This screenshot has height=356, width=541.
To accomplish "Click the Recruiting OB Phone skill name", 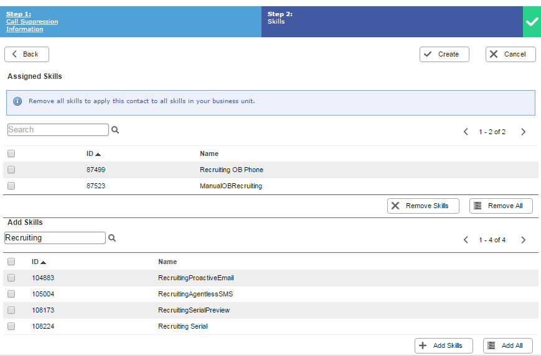I will tap(232, 170).
